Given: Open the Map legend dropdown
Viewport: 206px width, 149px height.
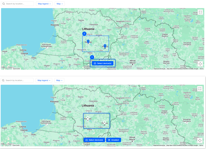Looking at the screenshot, I should click(44, 4).
